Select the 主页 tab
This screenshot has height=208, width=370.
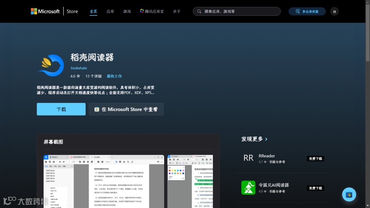(x=94, y=11)
